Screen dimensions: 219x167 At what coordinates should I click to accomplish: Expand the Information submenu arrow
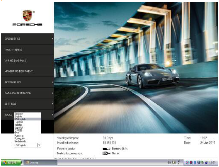pos(52,82)
